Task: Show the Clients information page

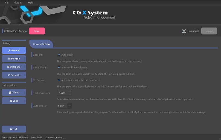Action: 14,93
